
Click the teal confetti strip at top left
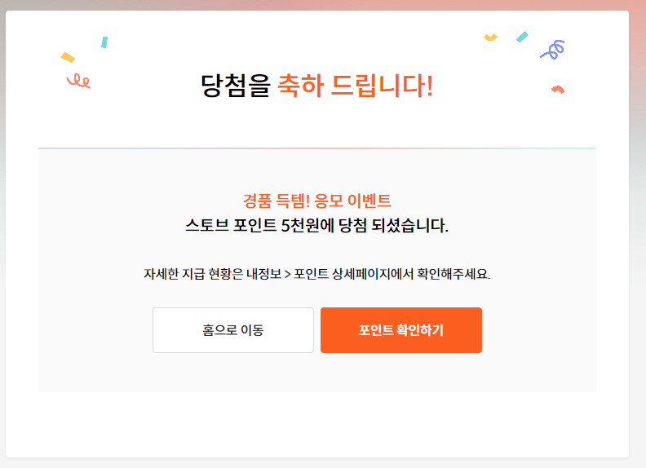pos(104,42)
